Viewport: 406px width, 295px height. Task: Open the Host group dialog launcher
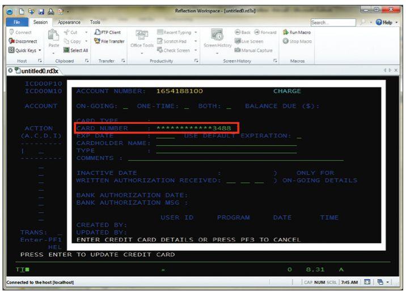40,61
